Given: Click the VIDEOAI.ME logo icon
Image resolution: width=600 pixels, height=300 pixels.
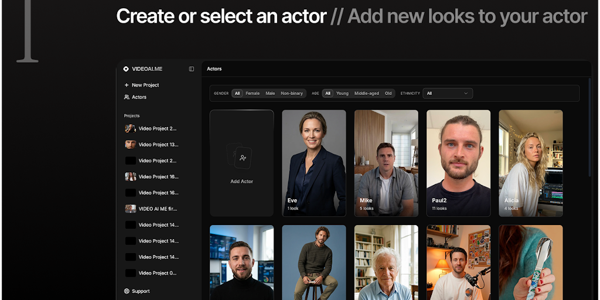Looking at the screenshot, I should tap(126, 69).
